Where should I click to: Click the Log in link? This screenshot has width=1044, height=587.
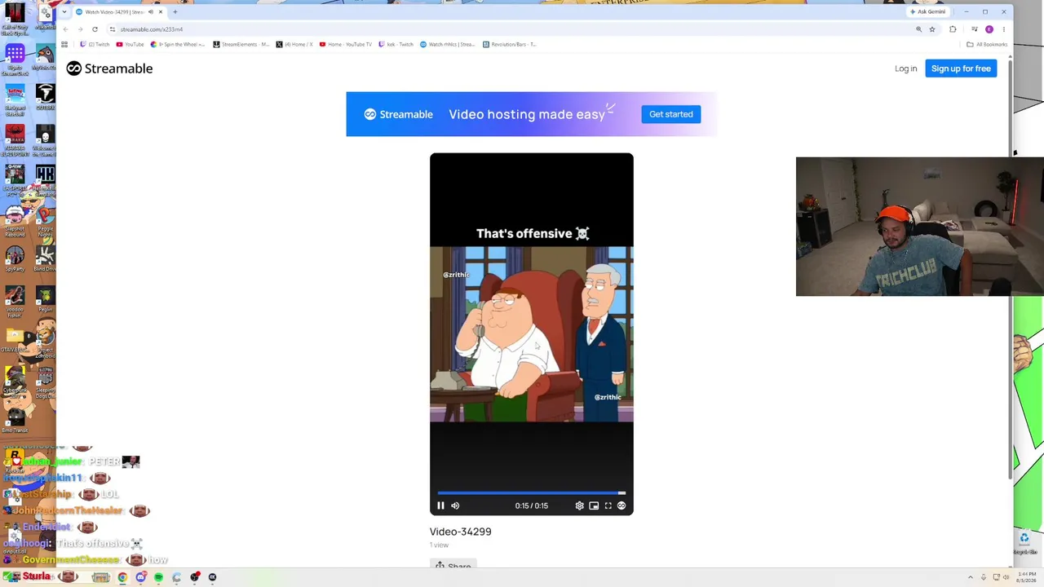click(905, 68)
